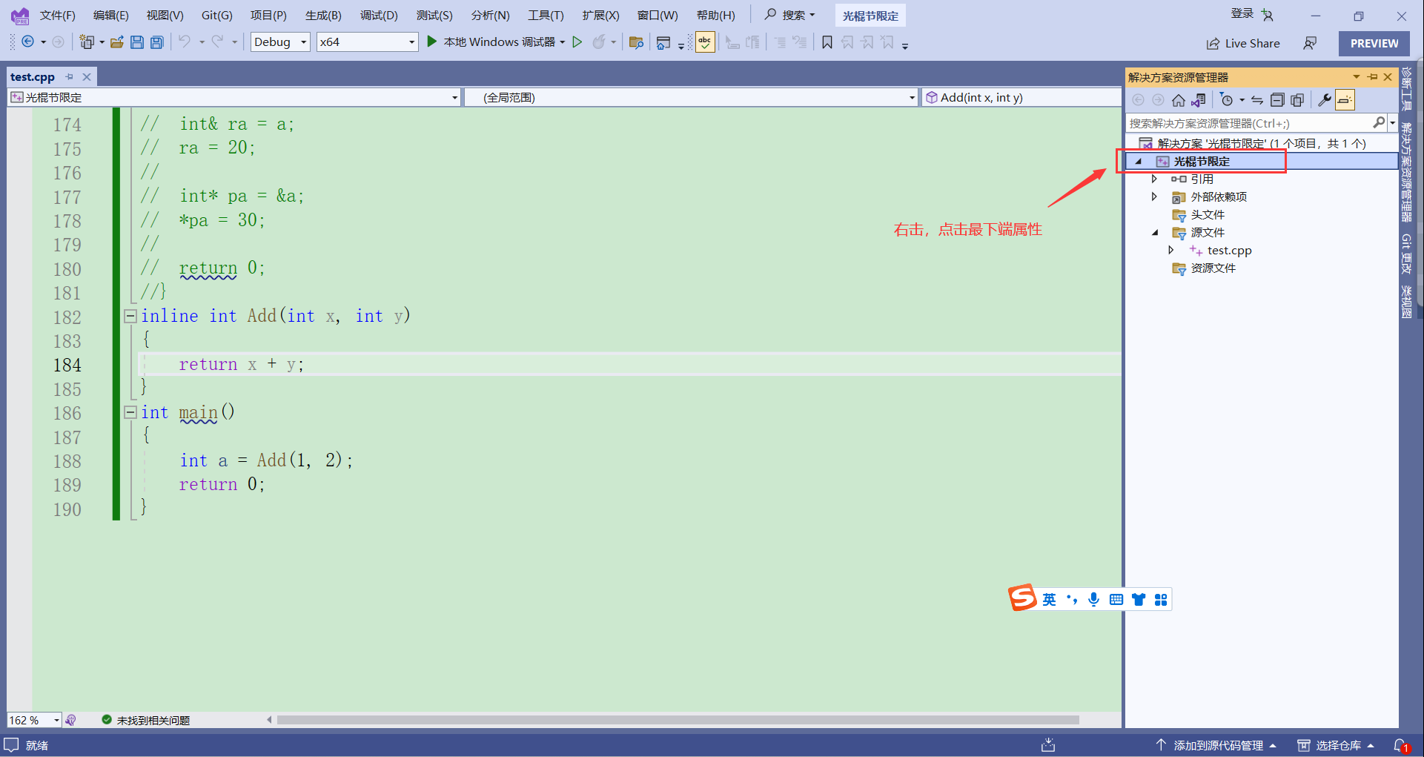Expand the 引用 node in tree
This screenshot has width=1424, height=757.
pos(1154,179)
